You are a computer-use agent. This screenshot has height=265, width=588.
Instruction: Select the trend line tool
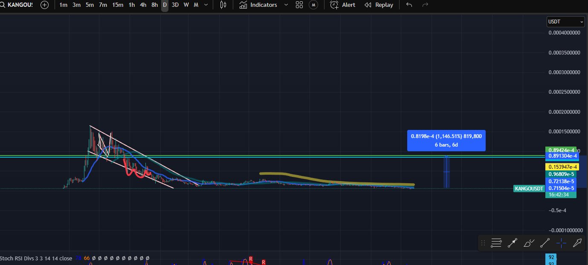(x=545, y=243)
